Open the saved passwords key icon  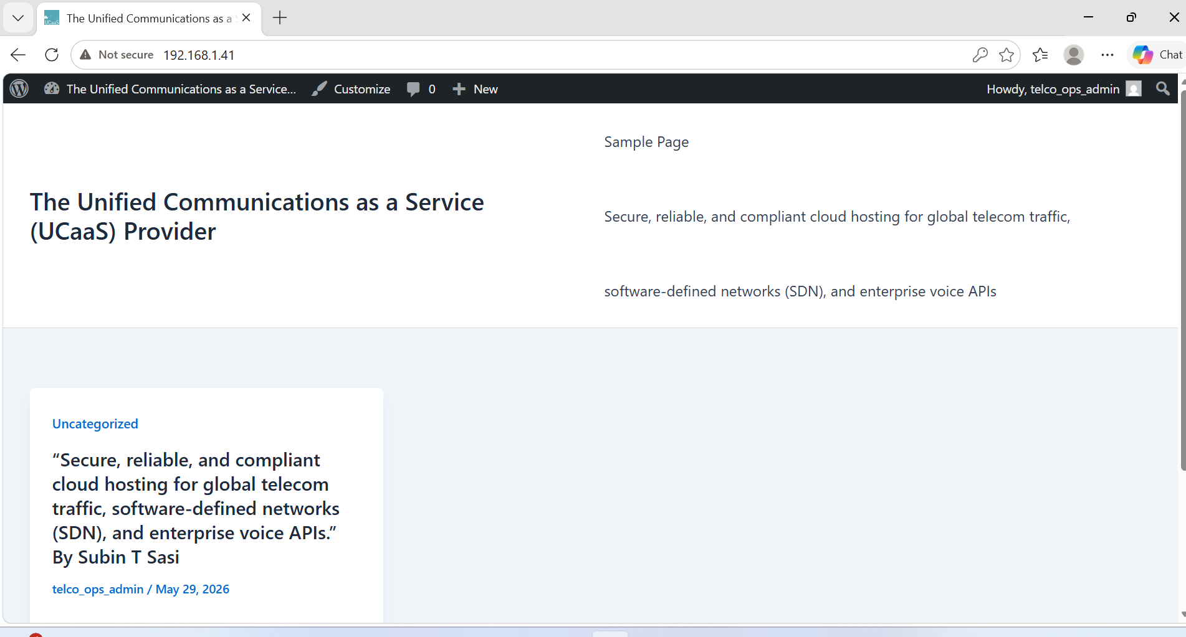click(980, 55)
